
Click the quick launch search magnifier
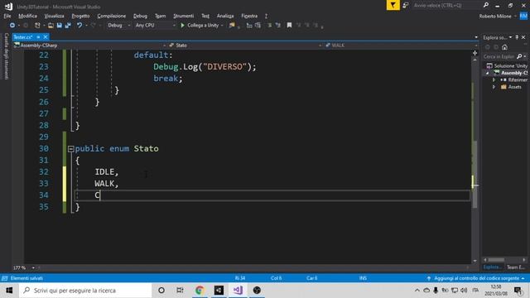[486, 5]
